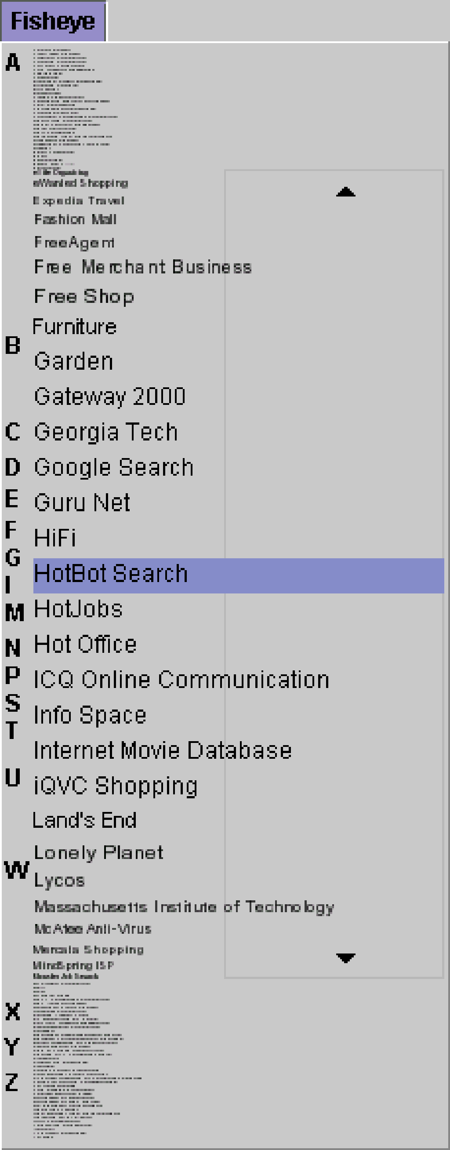Screen dimensions: 450x1150
Task: Select the HotBot Search item
Action: coord(111,574)
